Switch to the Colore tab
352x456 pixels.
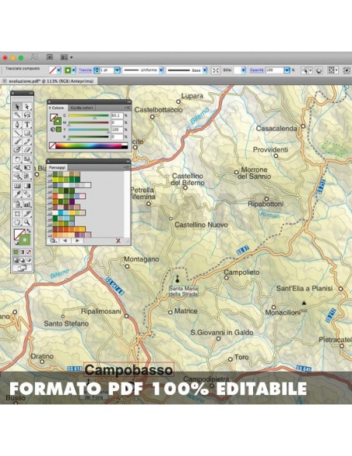58,108
